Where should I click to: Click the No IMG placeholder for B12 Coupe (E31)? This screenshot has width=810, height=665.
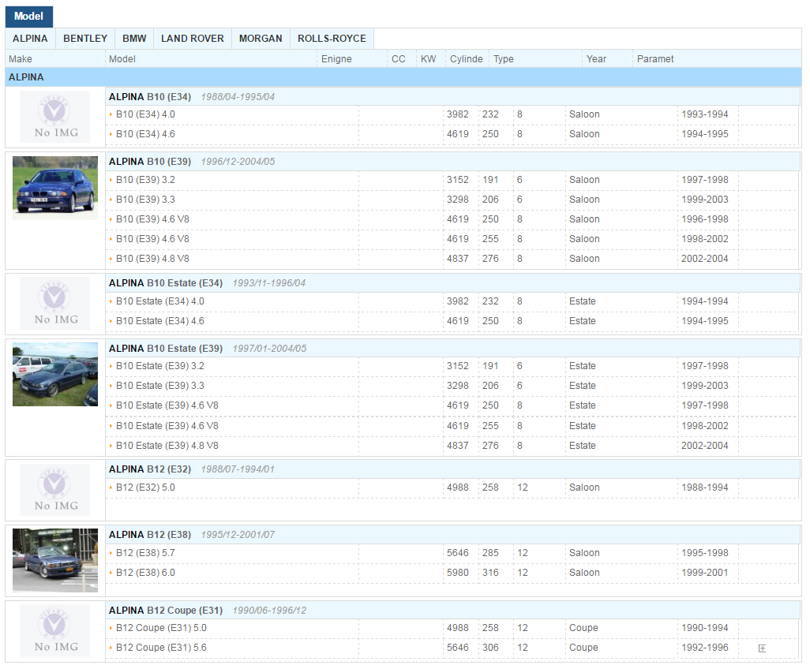tap(54, 631)
